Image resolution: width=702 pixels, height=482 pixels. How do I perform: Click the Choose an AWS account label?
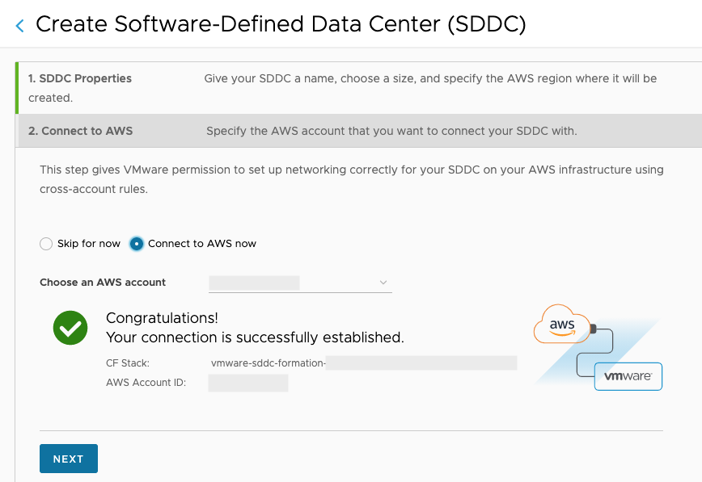pyautogui.click(x=103, y=283)
